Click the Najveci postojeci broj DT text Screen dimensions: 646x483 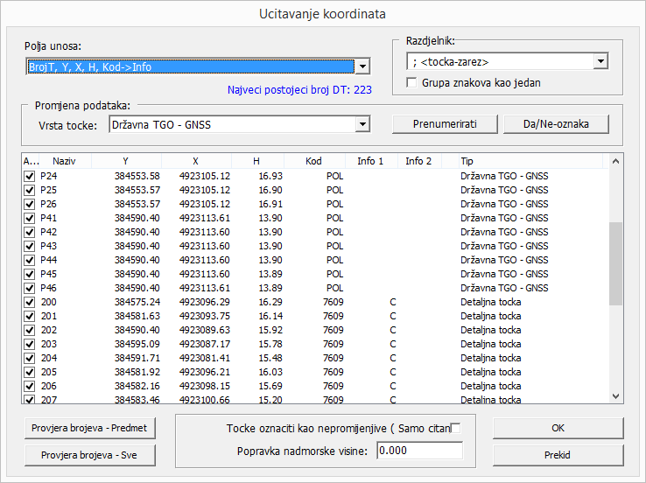click(299, 90)
